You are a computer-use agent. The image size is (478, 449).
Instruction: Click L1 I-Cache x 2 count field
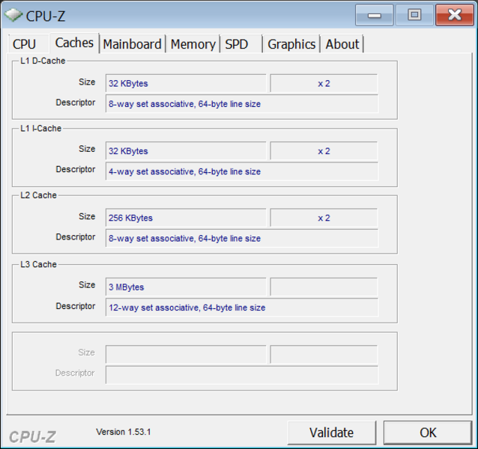[324, 150]
